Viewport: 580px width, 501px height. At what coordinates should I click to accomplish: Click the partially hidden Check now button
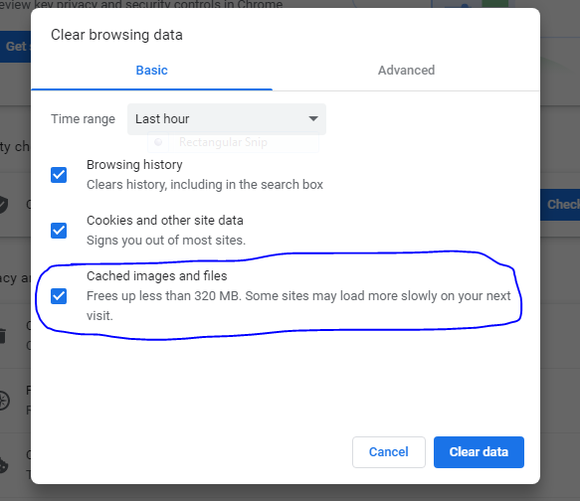point(560,205)
